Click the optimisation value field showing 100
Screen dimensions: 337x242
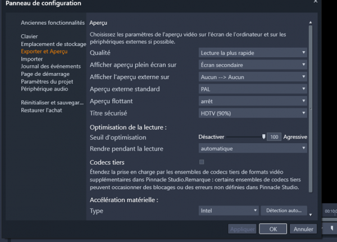[274, 137]
